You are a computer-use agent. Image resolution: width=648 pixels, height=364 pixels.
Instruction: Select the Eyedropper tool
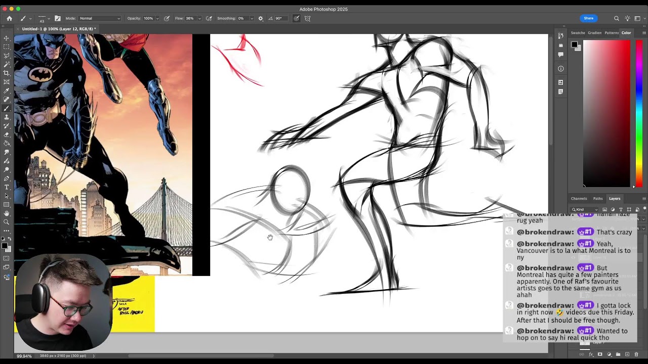click(x=7, y=91)
